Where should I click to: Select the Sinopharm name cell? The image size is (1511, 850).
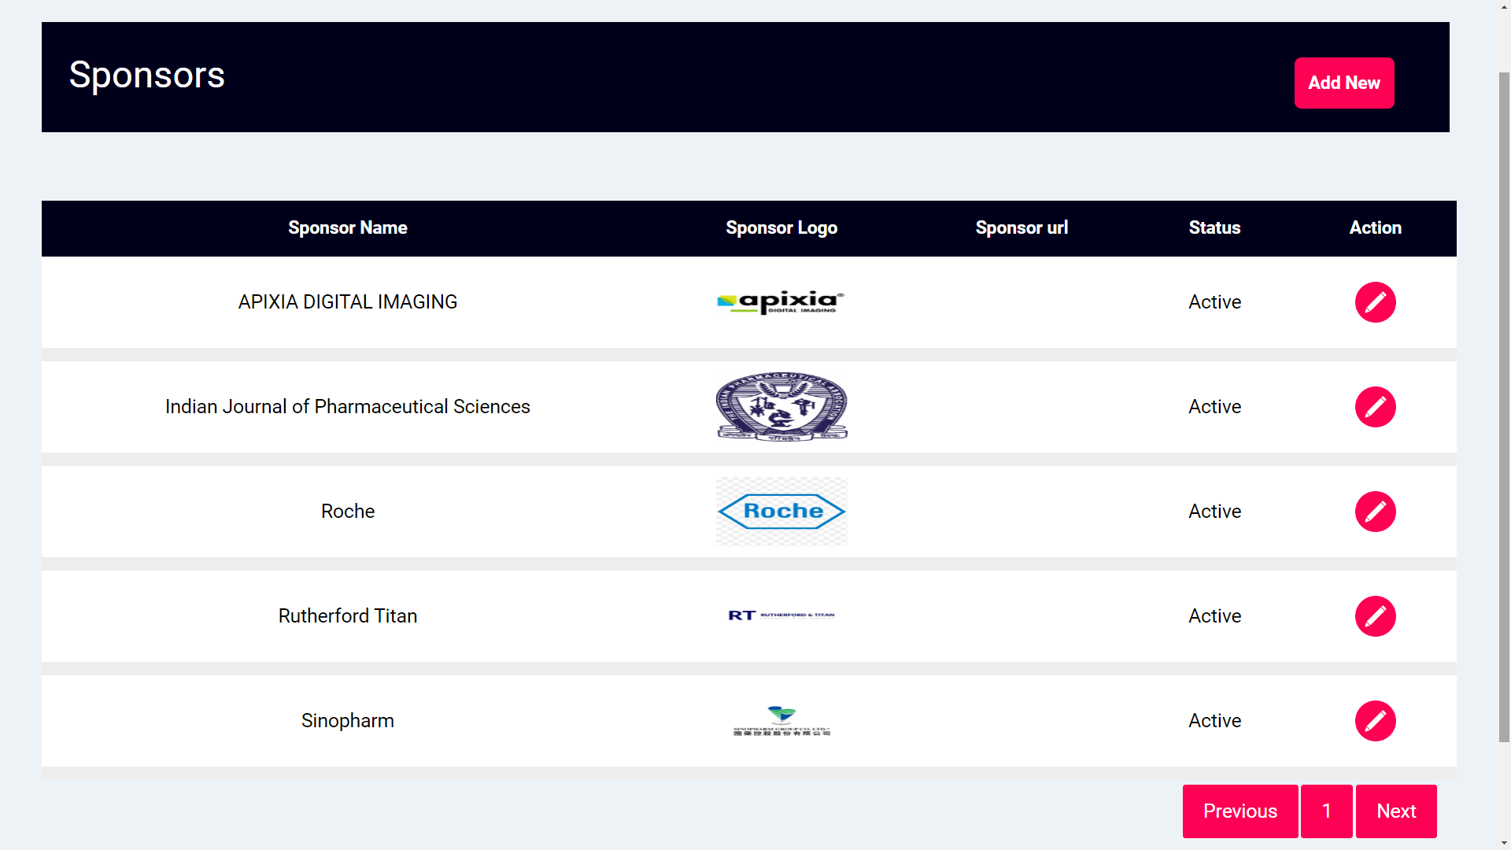(x=348, y=721)
